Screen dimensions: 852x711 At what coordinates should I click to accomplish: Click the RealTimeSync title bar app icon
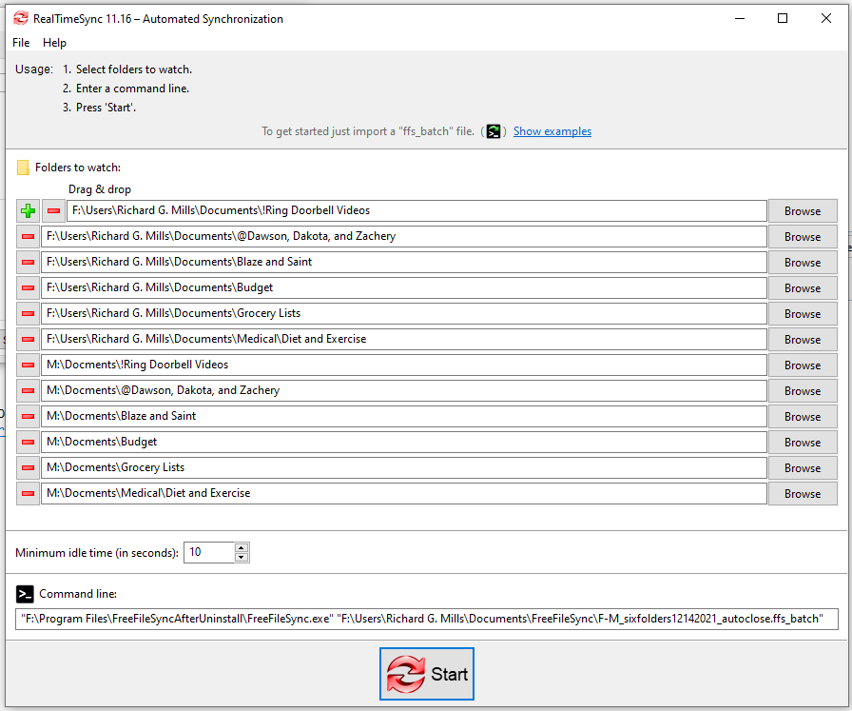(x=21, y=18)
